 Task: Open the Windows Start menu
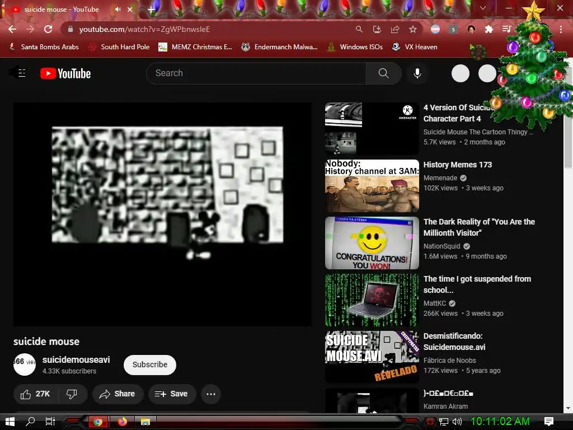point(10,422)
